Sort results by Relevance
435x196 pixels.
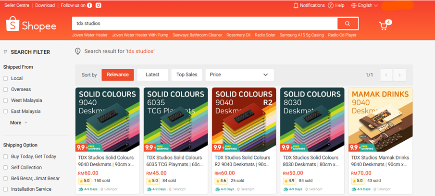coord(118,75)
